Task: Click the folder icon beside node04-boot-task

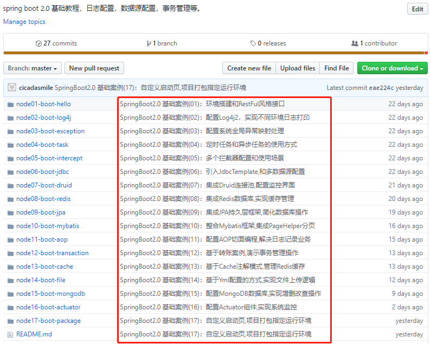Action: [x=10, y=145]
